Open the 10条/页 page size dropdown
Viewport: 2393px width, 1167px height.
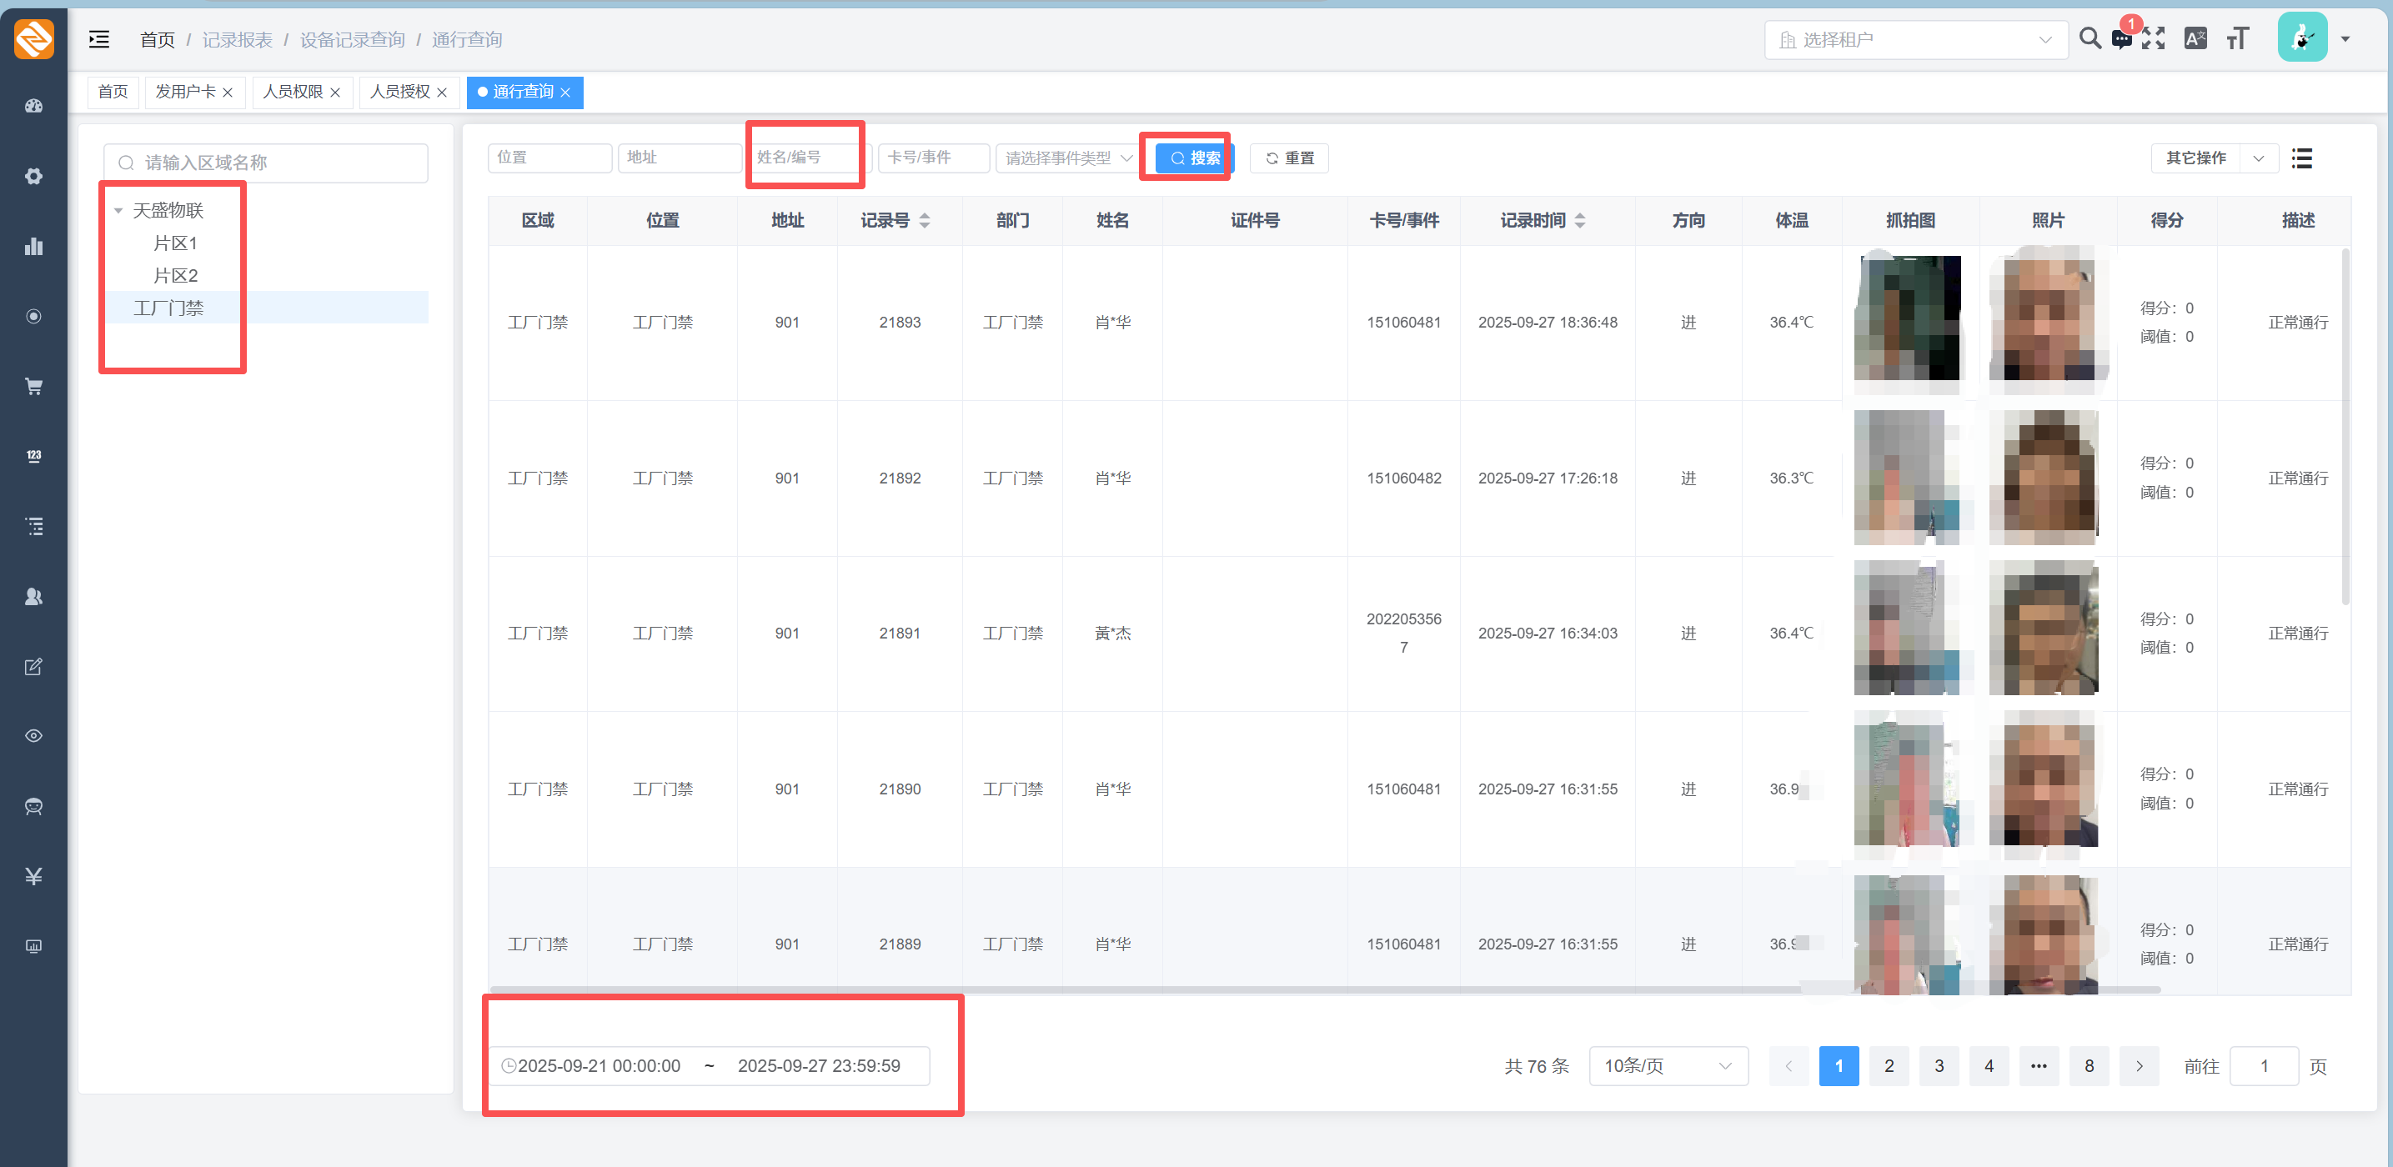[x=1668, y=1066]
